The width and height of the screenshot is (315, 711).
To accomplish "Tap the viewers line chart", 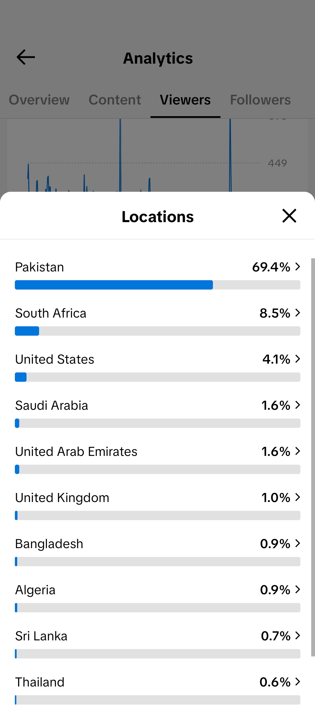I will [x=157, y=155].
